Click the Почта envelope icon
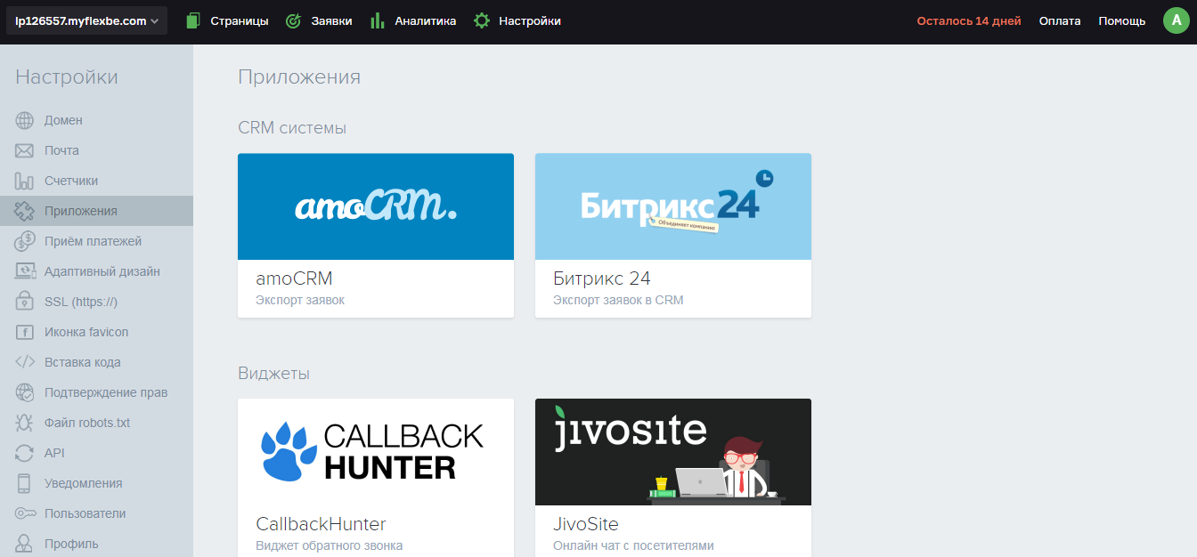The height and width of the screenshot is (557, 1197). (24, 150)
